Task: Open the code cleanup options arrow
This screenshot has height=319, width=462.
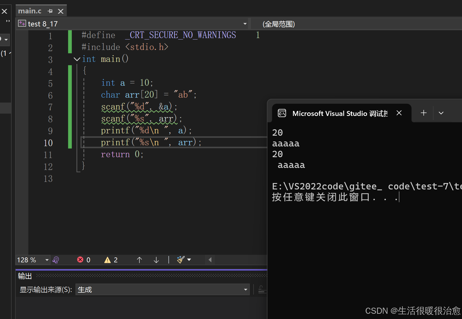Action: click(x=189, y=260)
